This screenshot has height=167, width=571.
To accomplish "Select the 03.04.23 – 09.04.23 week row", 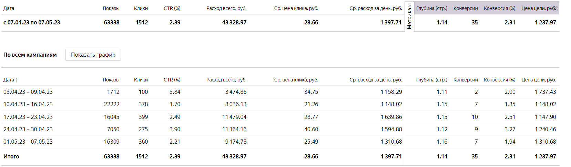I will click(28, 92).
